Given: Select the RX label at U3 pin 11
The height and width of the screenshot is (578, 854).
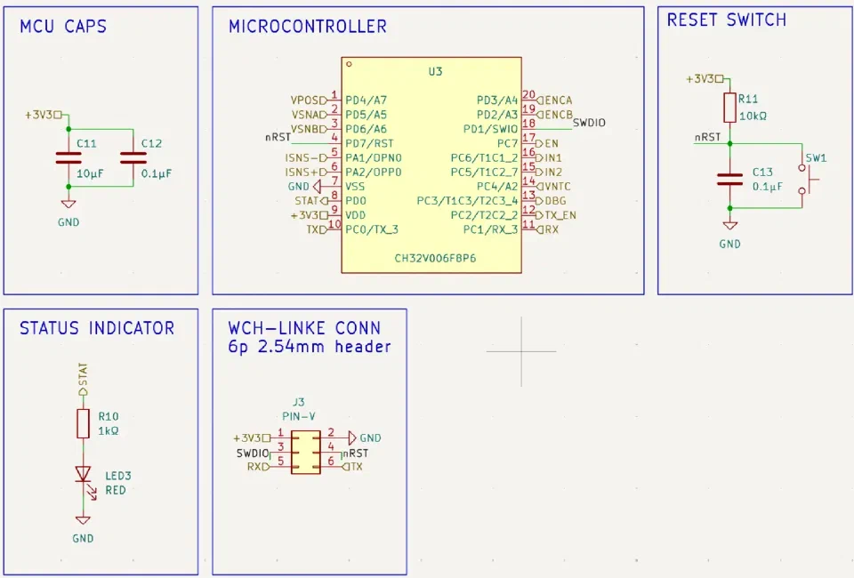Looking at the screenshot, I should tap(547, 229).
